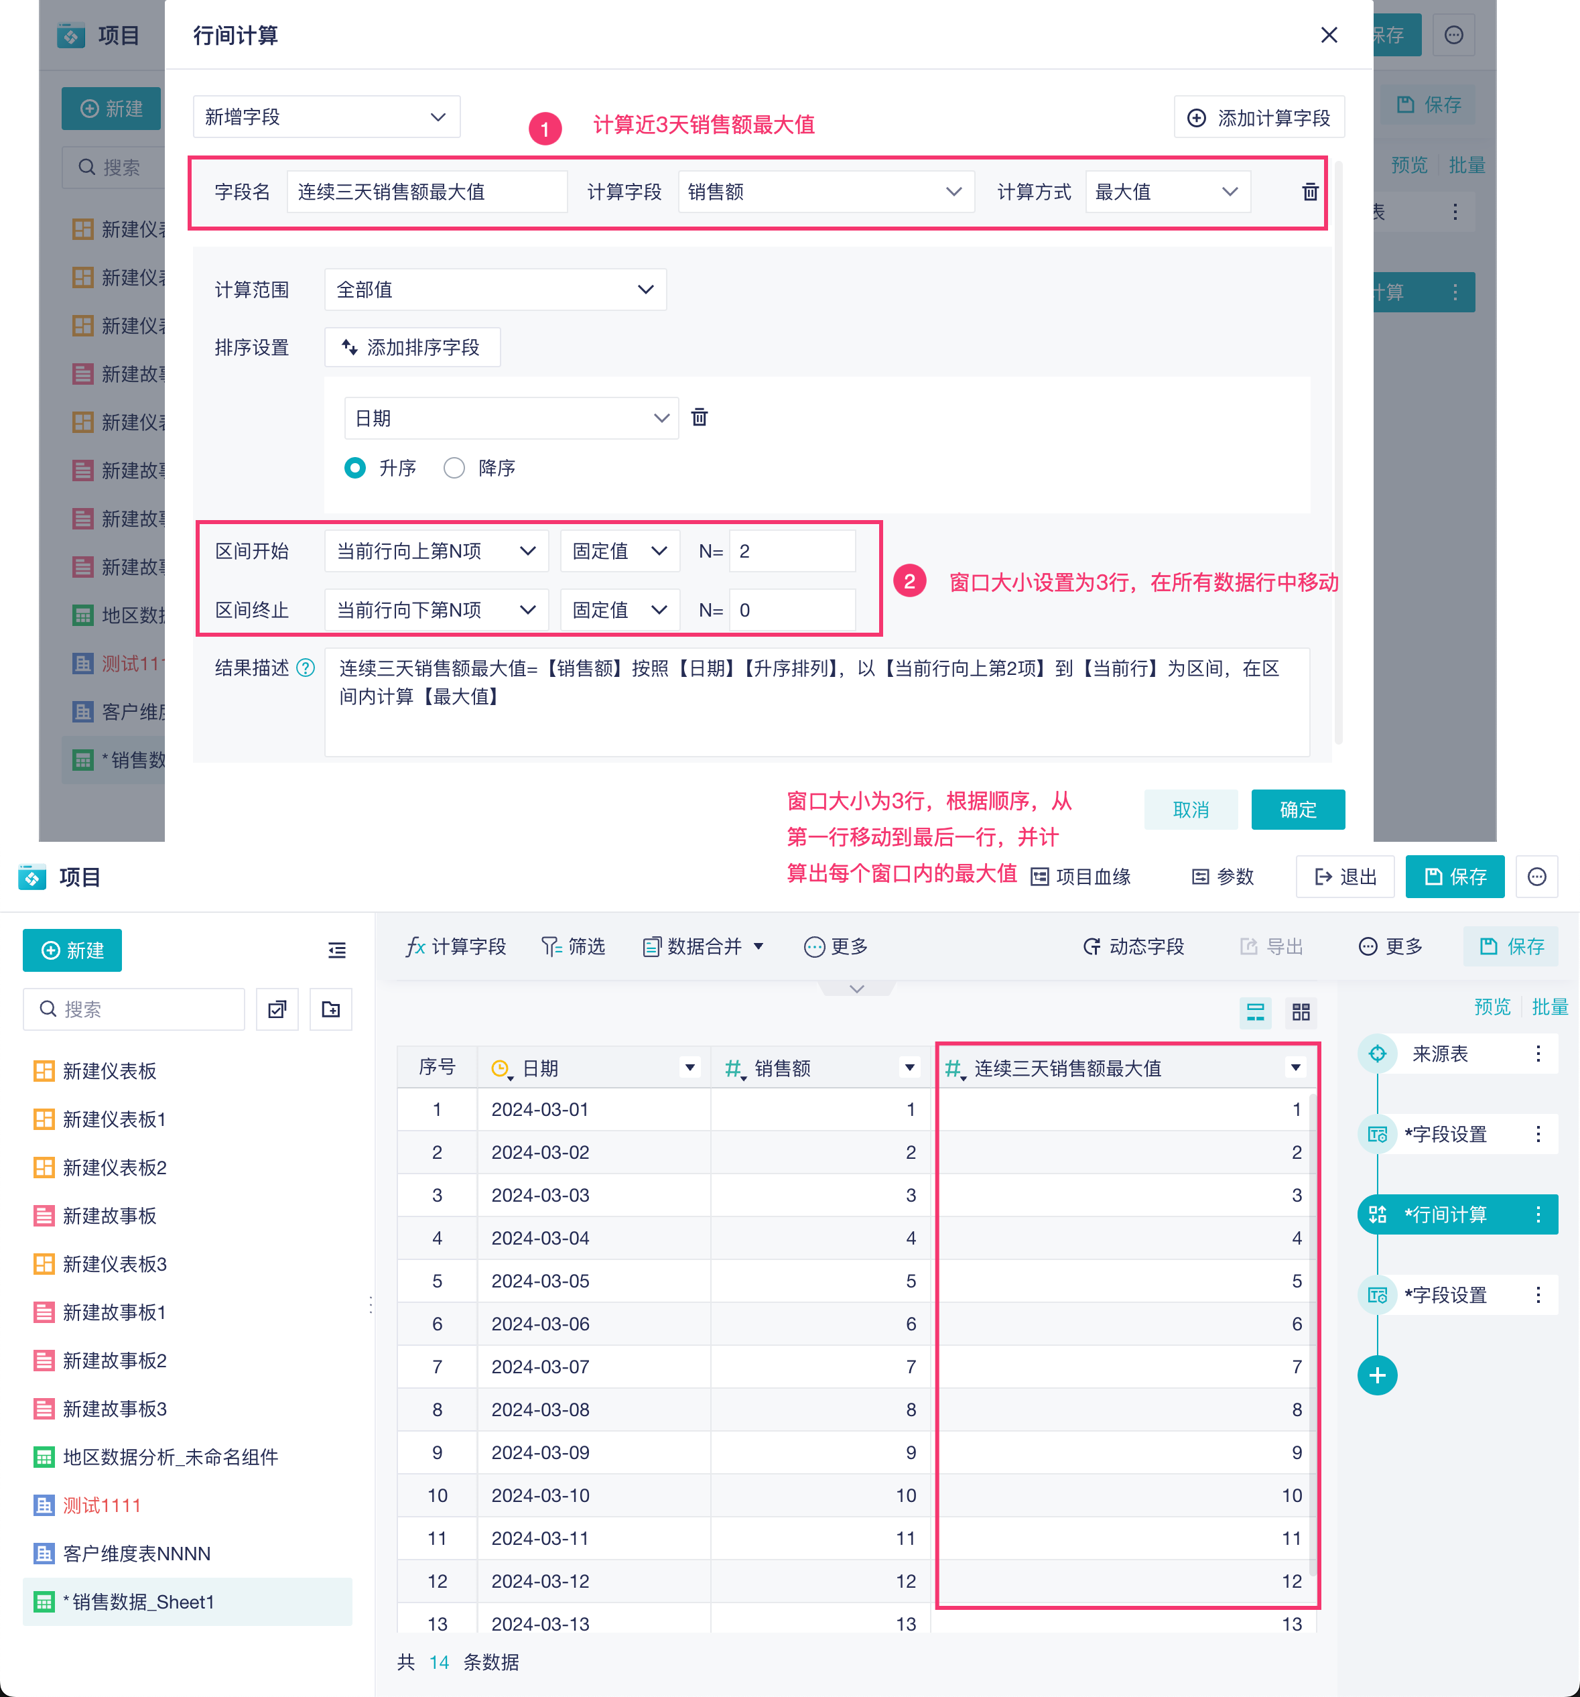
Task: Click 添加计算字段 button
Action: tap(1259, 118)
